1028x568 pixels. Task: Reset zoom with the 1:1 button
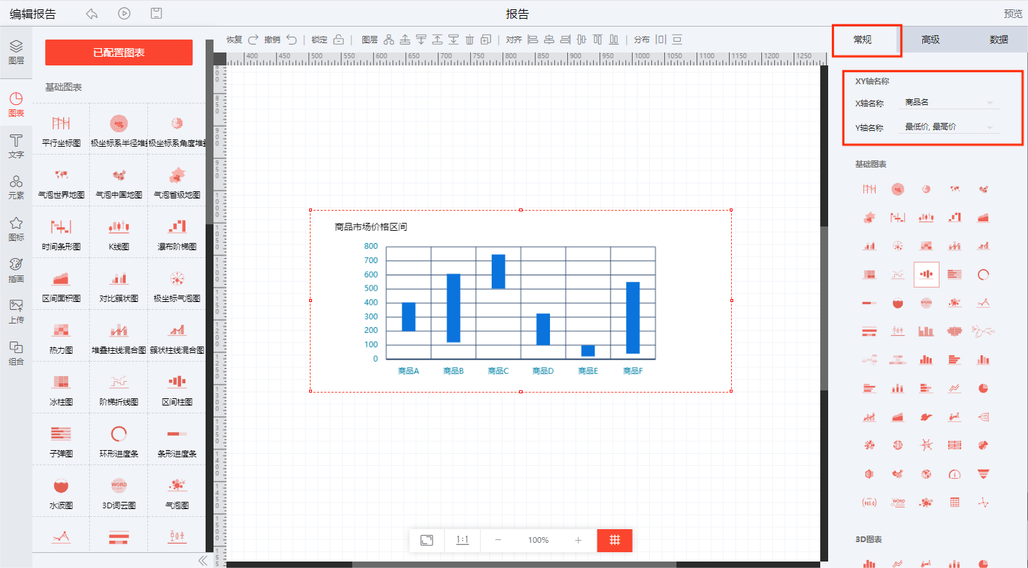462,540
